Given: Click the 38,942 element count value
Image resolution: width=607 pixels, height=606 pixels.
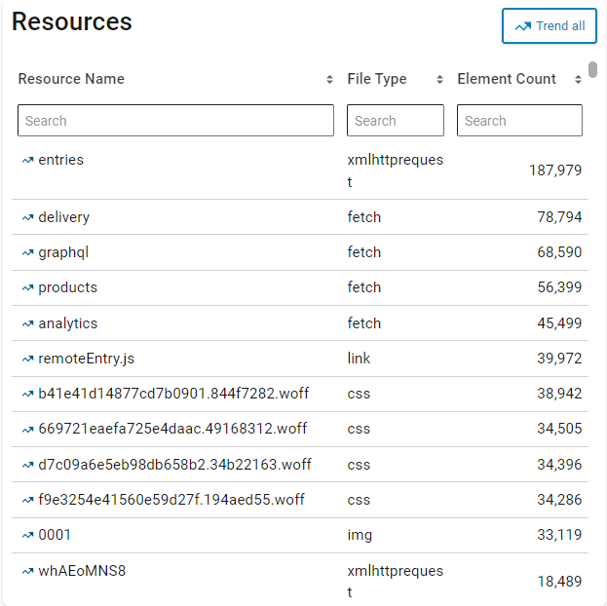Looking at the screenshot, I should coord(559,394).
